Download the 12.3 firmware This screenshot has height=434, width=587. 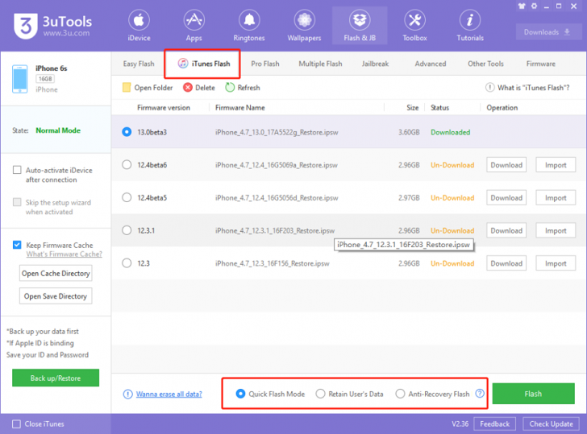[x=506, y=263]
